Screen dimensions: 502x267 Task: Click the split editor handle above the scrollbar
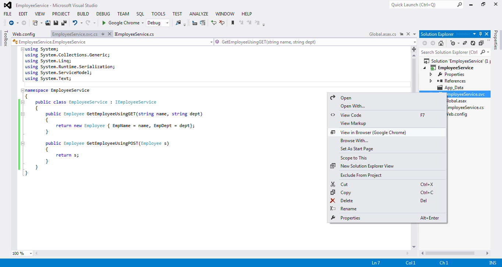pyautogui.click(x=414, y=49)
